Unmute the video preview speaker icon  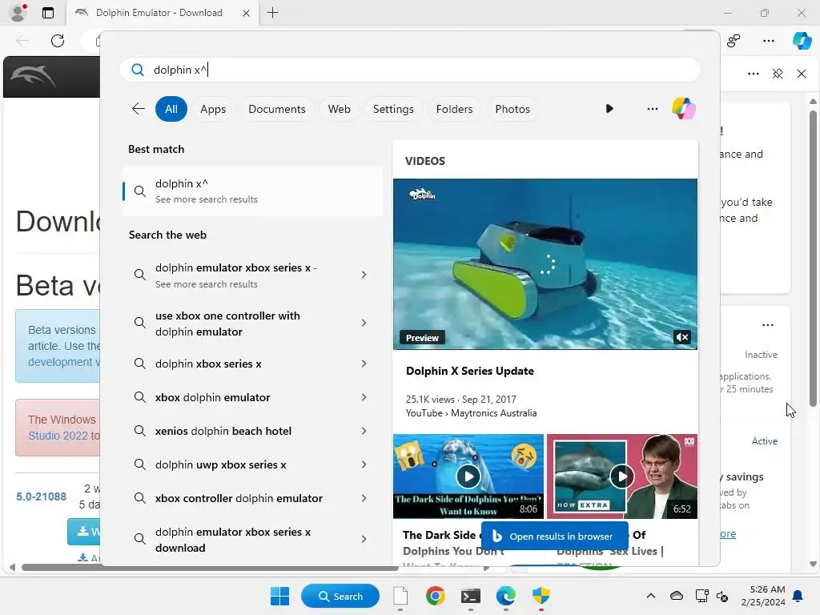pyautogui.click(x=682, y=337)
